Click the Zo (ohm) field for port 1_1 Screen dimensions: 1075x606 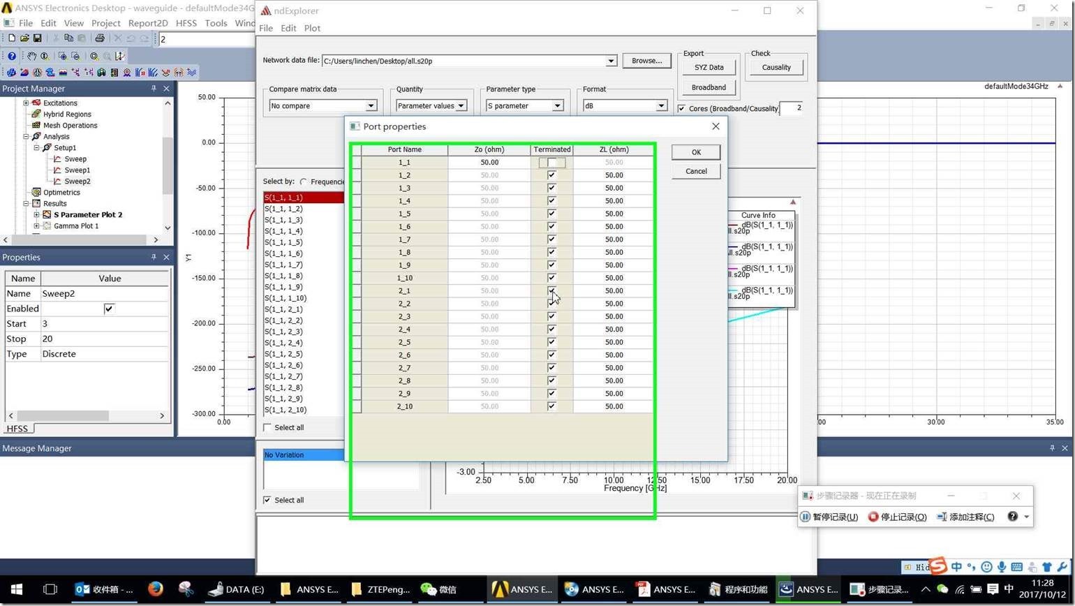(x=489, y=162)
